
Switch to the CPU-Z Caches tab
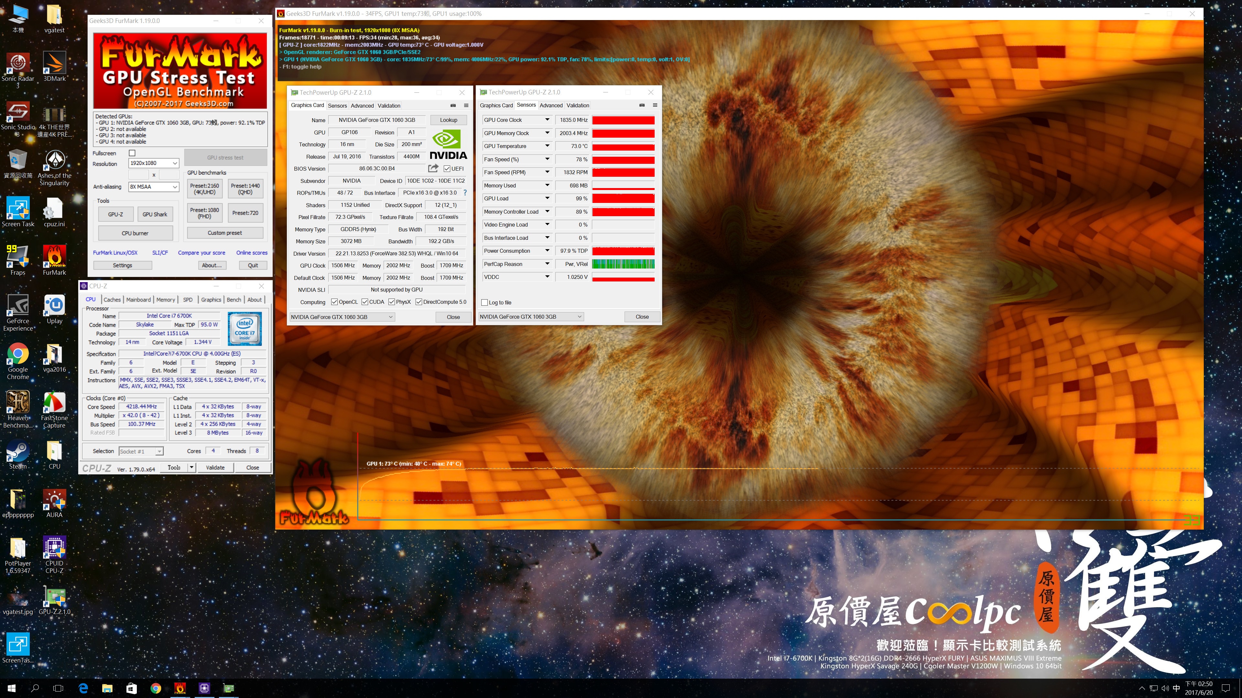pyautogui.click(x=112, y=300)
